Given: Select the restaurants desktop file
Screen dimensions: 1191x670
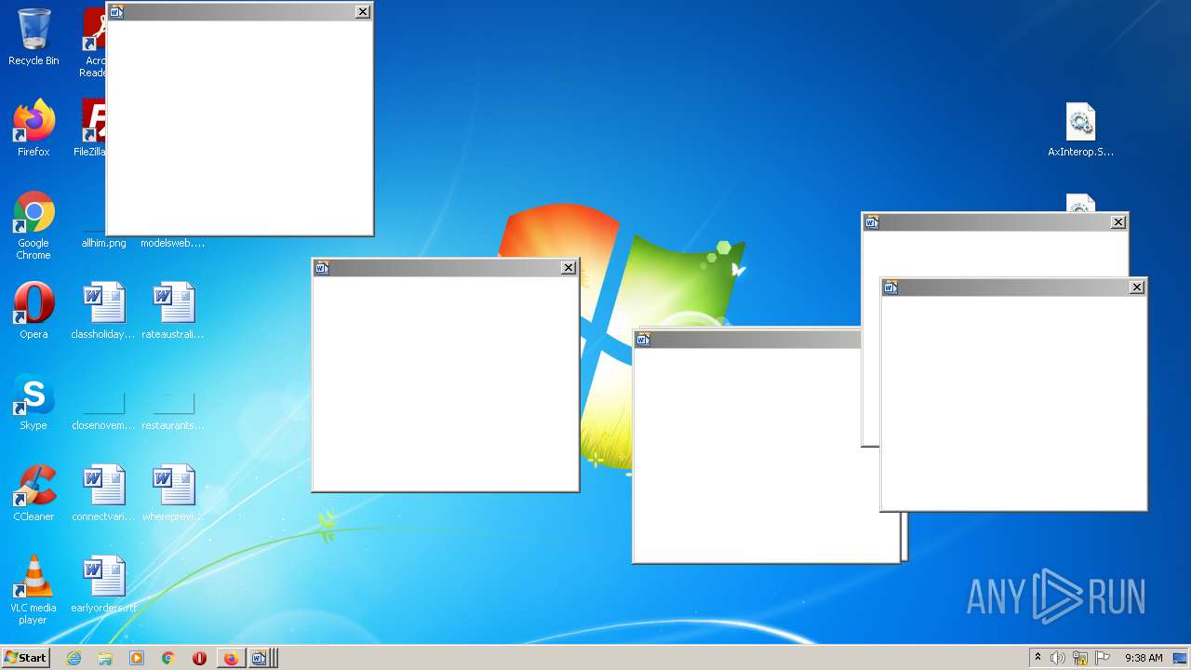Looking at the screenshot, I should [173, 409].
